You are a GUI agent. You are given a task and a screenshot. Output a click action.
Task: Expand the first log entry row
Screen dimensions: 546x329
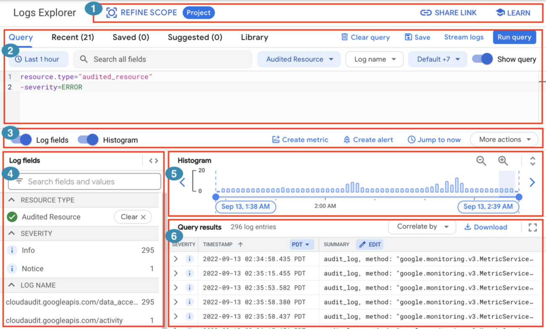[176, 259]
